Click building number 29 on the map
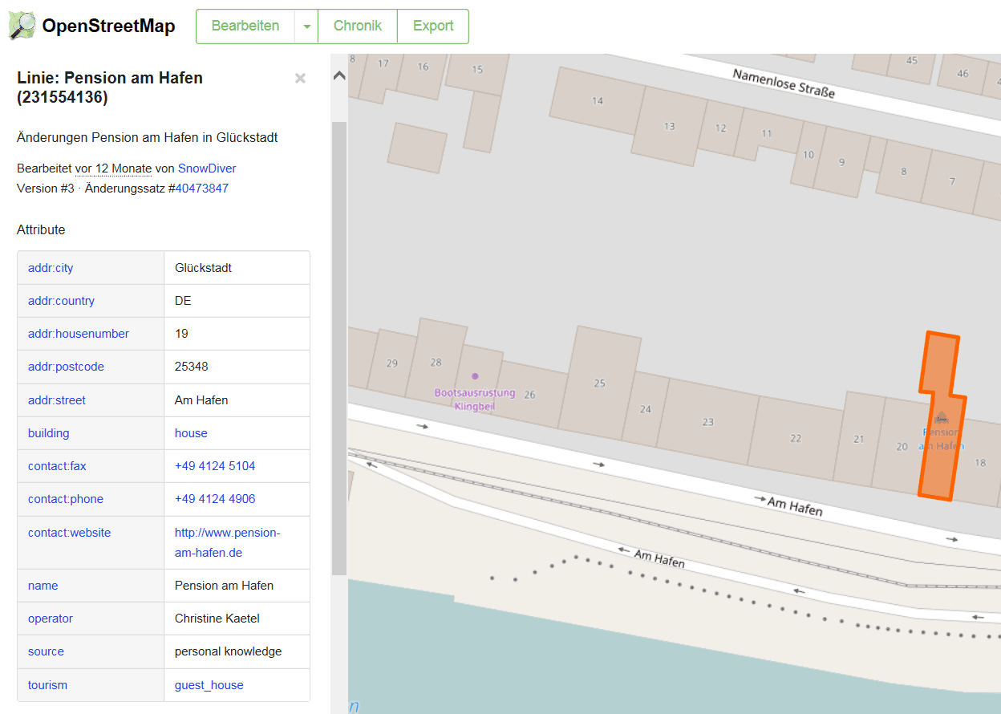This screenshot has height=714, width=1001. [392, 363]
